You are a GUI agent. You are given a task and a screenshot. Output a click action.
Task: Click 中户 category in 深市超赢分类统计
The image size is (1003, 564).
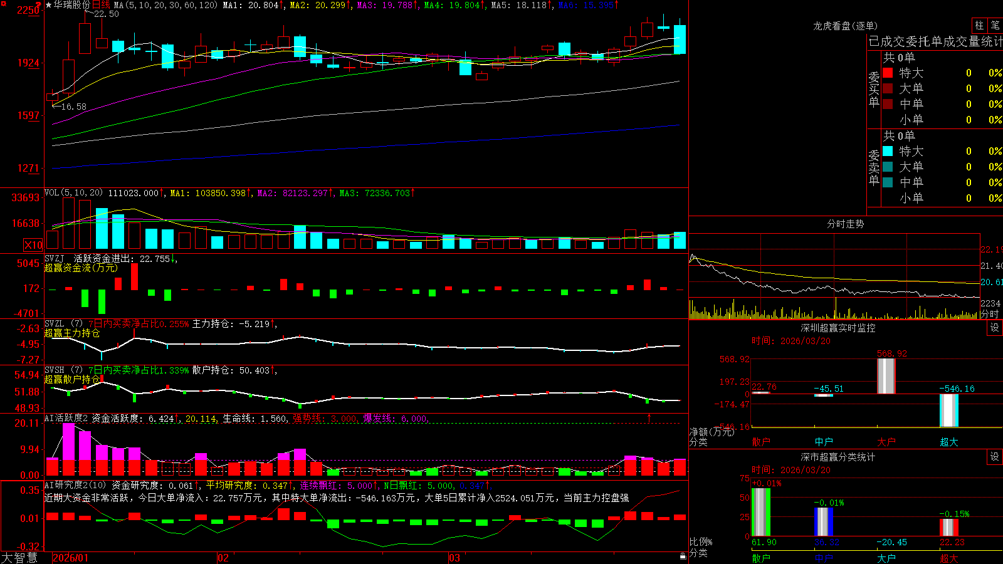coord(824,558)
